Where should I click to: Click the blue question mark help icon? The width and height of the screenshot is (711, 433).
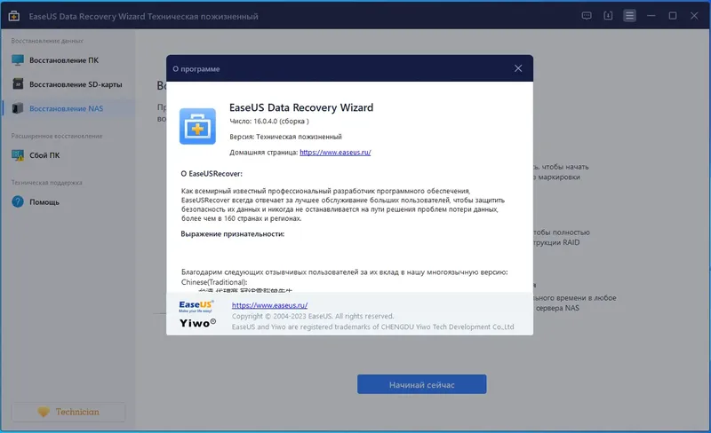(18, 202)
